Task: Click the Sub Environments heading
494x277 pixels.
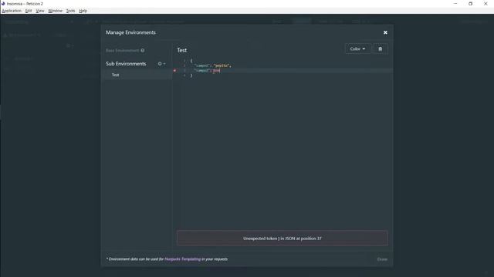Action: pos(126,63)
